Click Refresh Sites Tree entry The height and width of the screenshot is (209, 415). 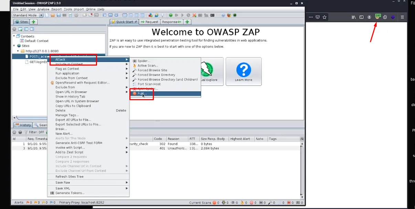point(70,176)
